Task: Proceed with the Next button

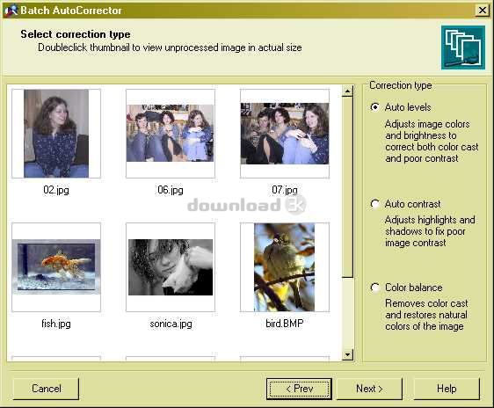Action: coord(369,389)
